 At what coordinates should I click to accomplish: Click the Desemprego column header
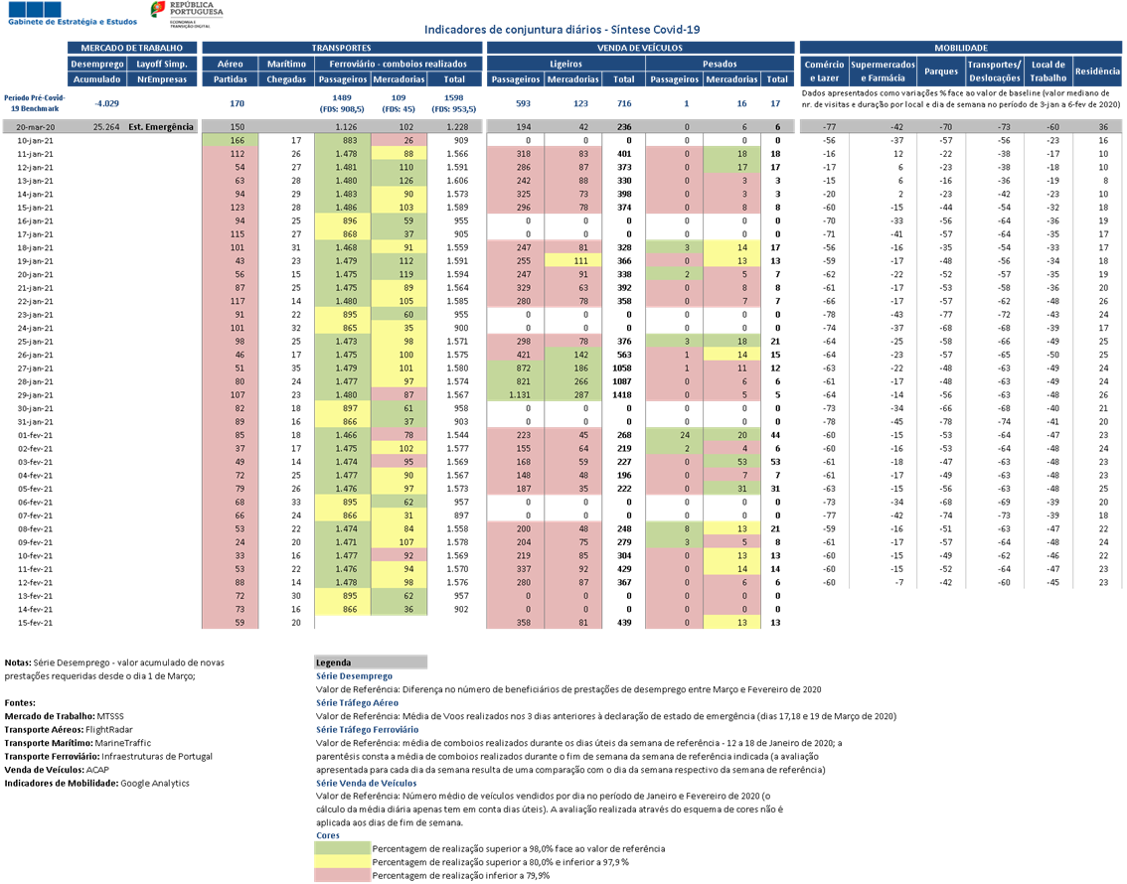pos(97,64)
